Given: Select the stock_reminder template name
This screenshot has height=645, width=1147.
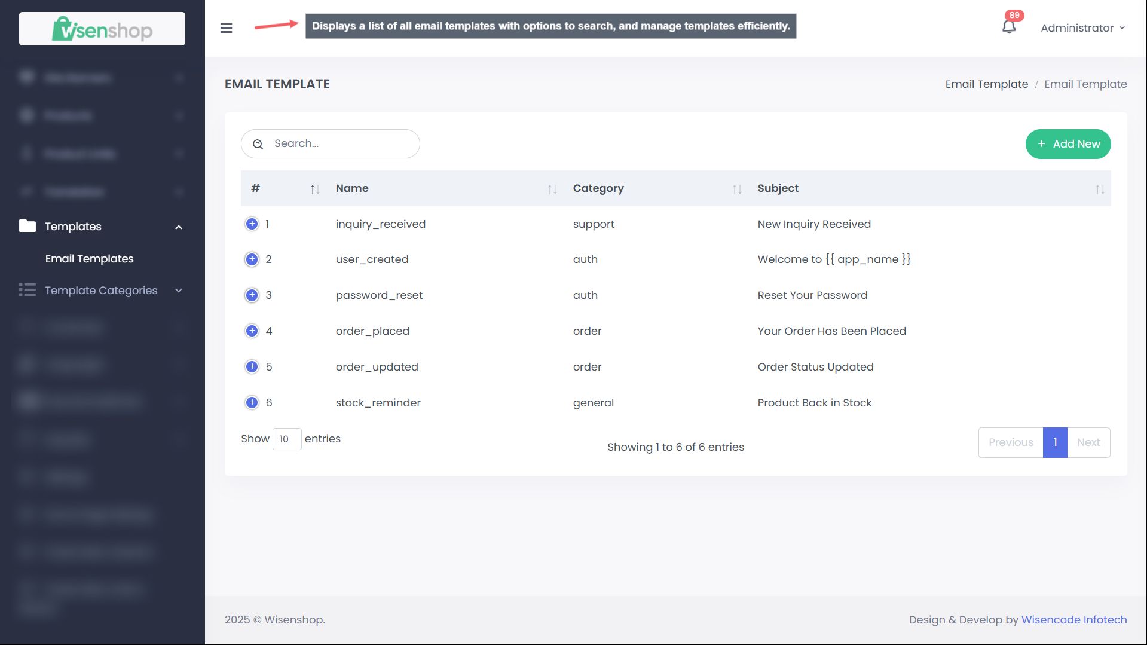Looking at the screenshot, I should pos(378,403).
